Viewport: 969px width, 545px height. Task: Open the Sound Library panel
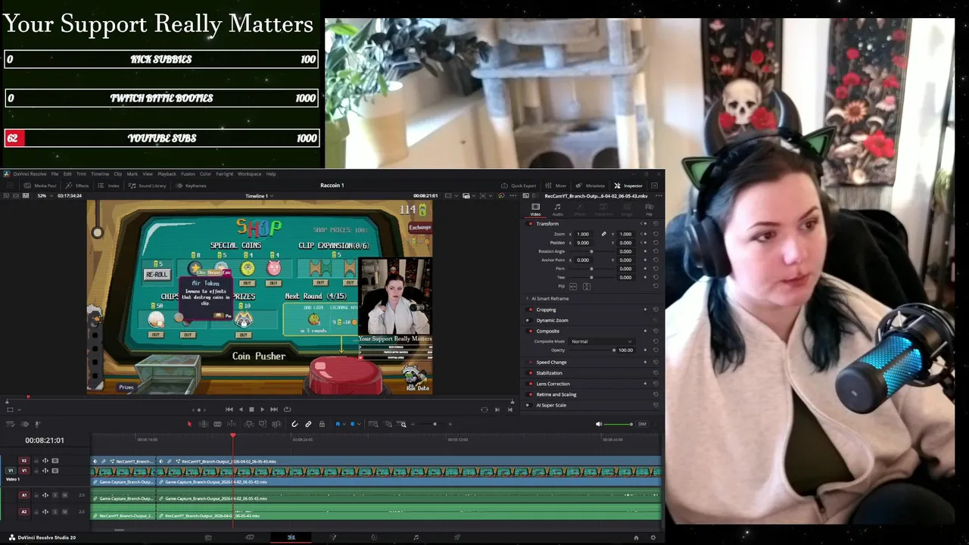pyautogui.click(x=147, y=185)
